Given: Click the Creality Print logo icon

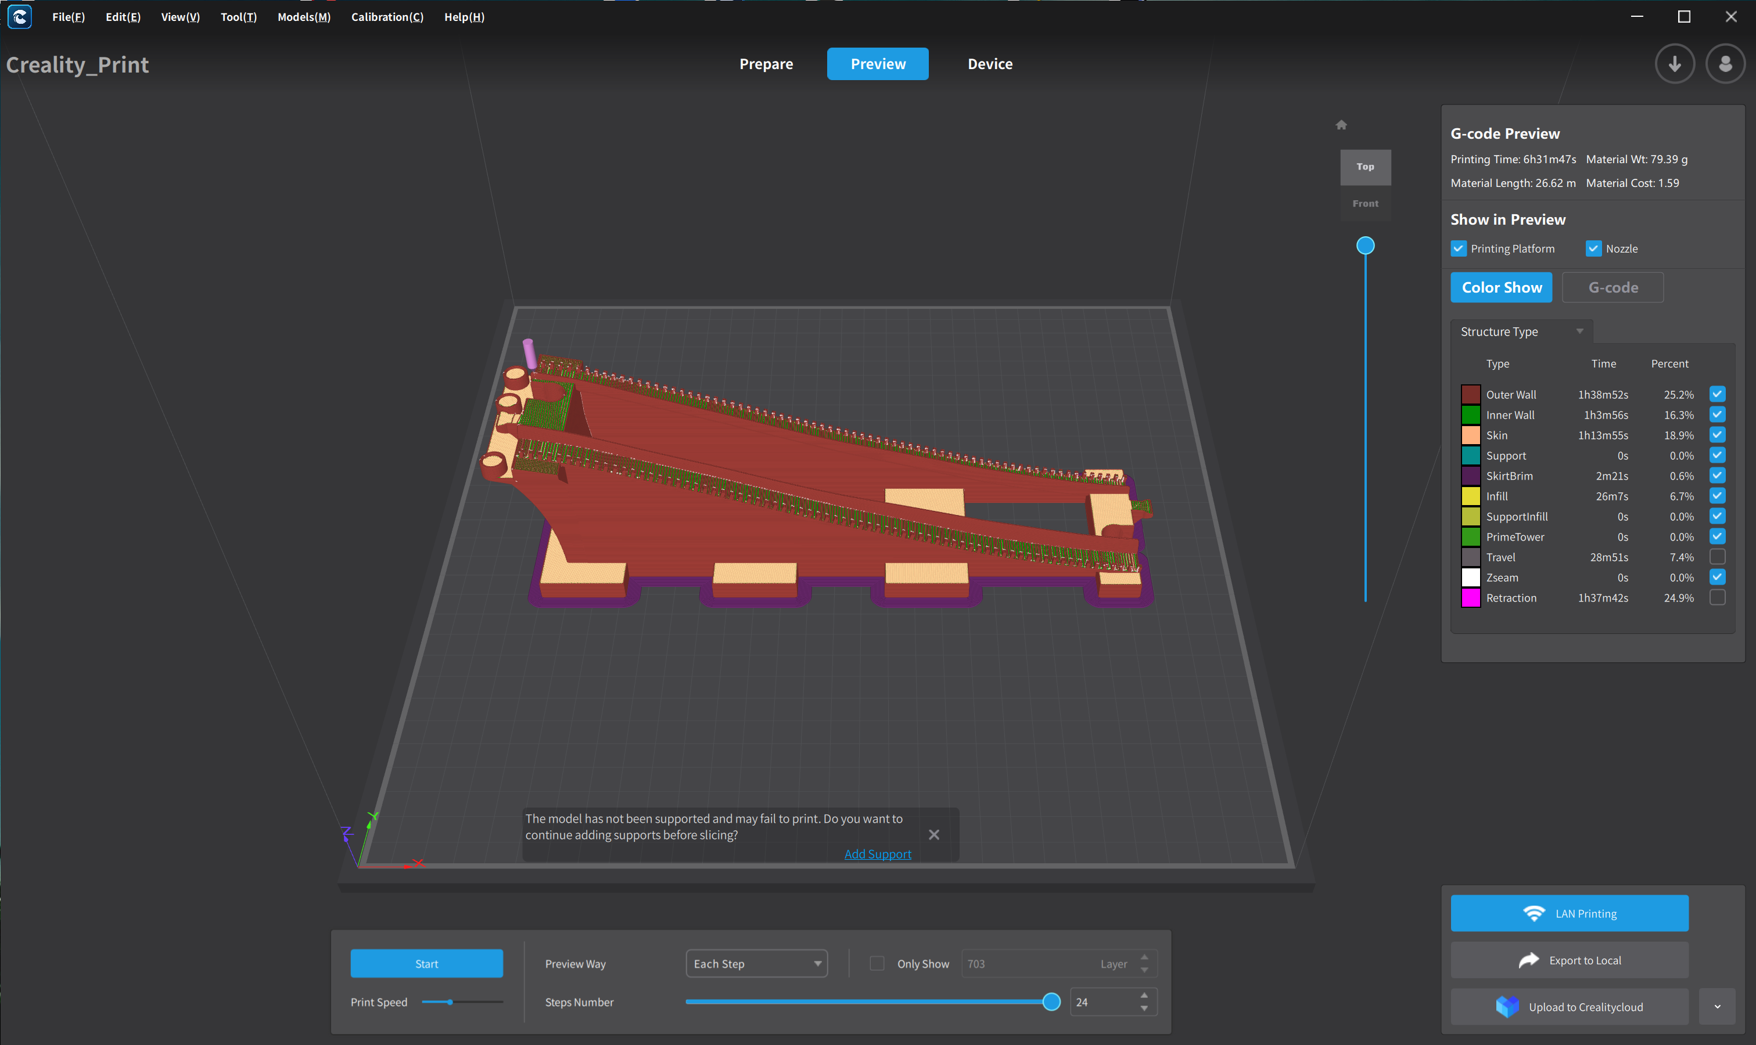Looking at the screenshot, I should point(20,17).
